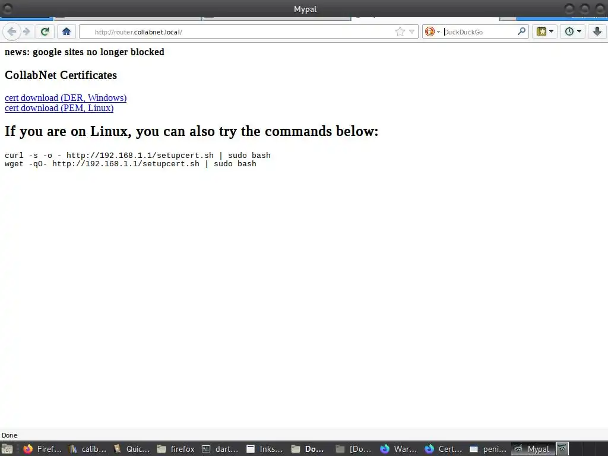Viewport: 608px width, 456px height.
Task: Expand the search engine selector arrow
Action: coord(439,32)
